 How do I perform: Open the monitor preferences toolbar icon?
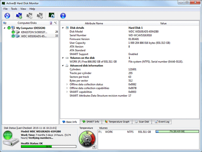point(51,15)
